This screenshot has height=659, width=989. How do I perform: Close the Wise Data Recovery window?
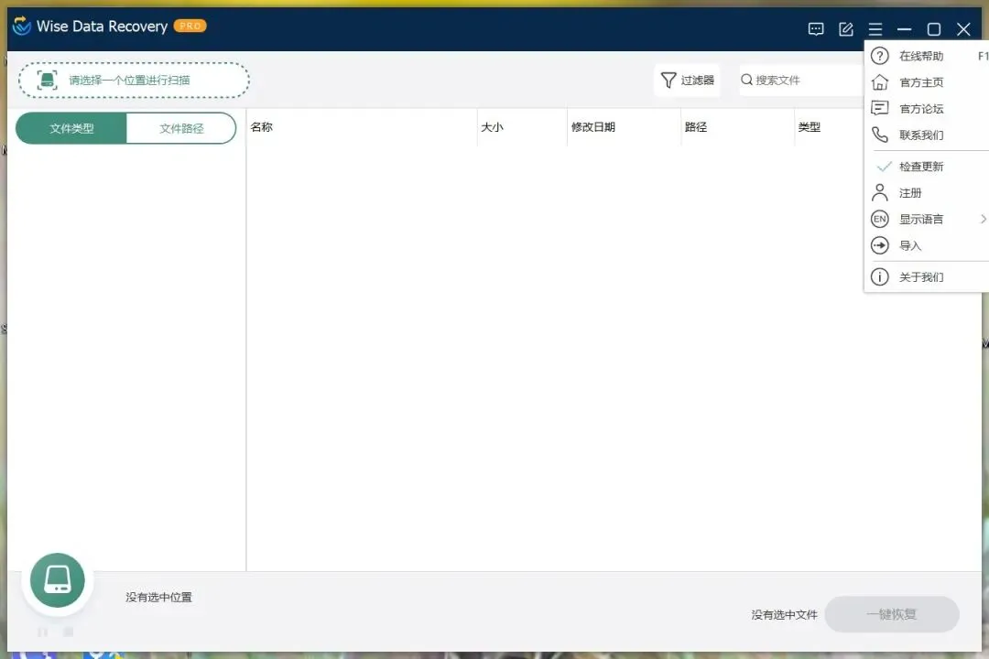(963, 29)
